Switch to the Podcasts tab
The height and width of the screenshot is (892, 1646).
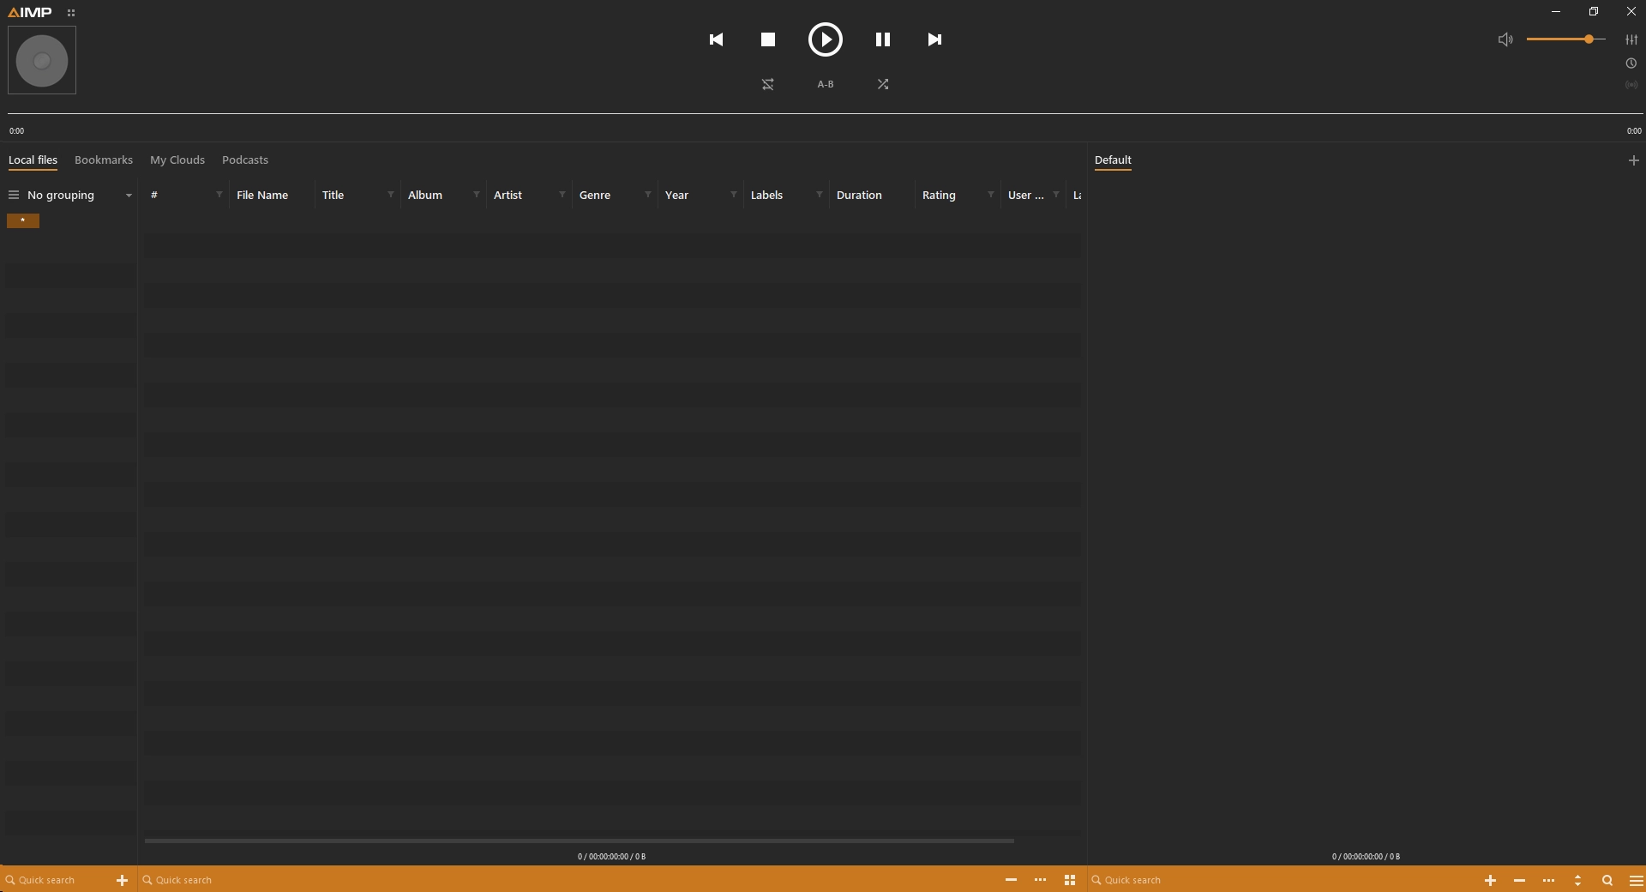point(244,160)
